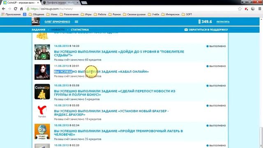Open the Развлечения bookmarks folder
The width and height of the screenshot is (263, 148).
coord(69,14)
